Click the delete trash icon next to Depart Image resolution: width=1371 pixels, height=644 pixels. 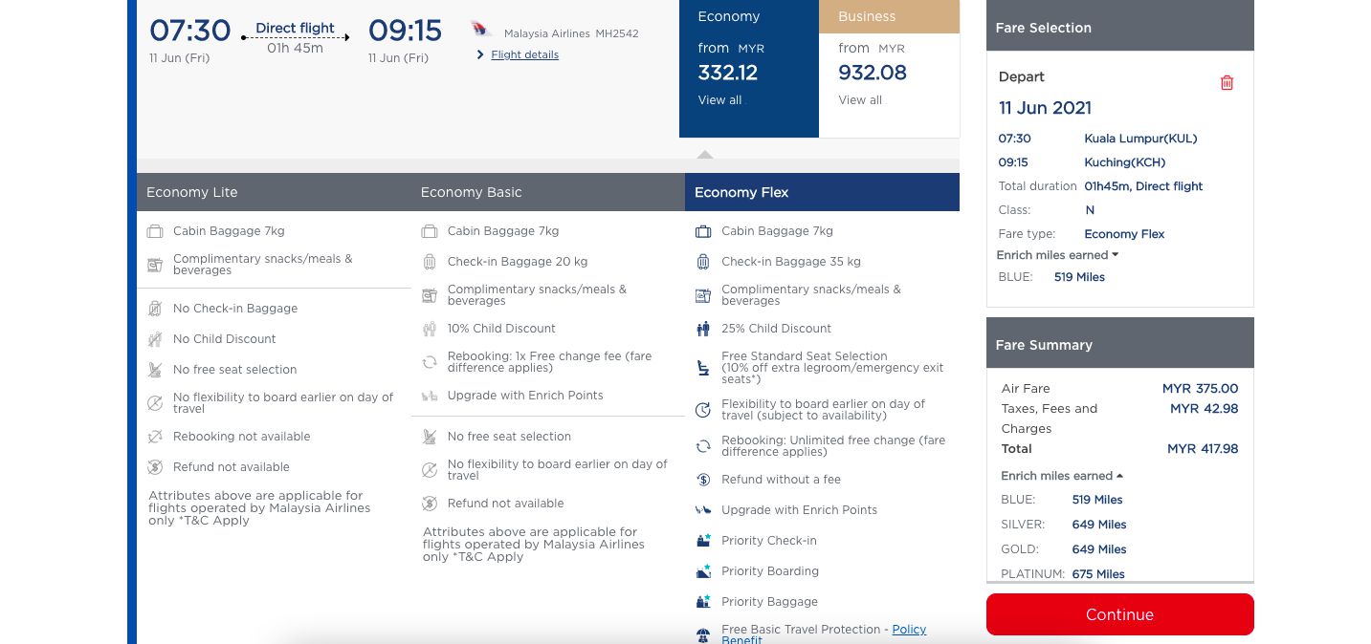(1227, 83)
